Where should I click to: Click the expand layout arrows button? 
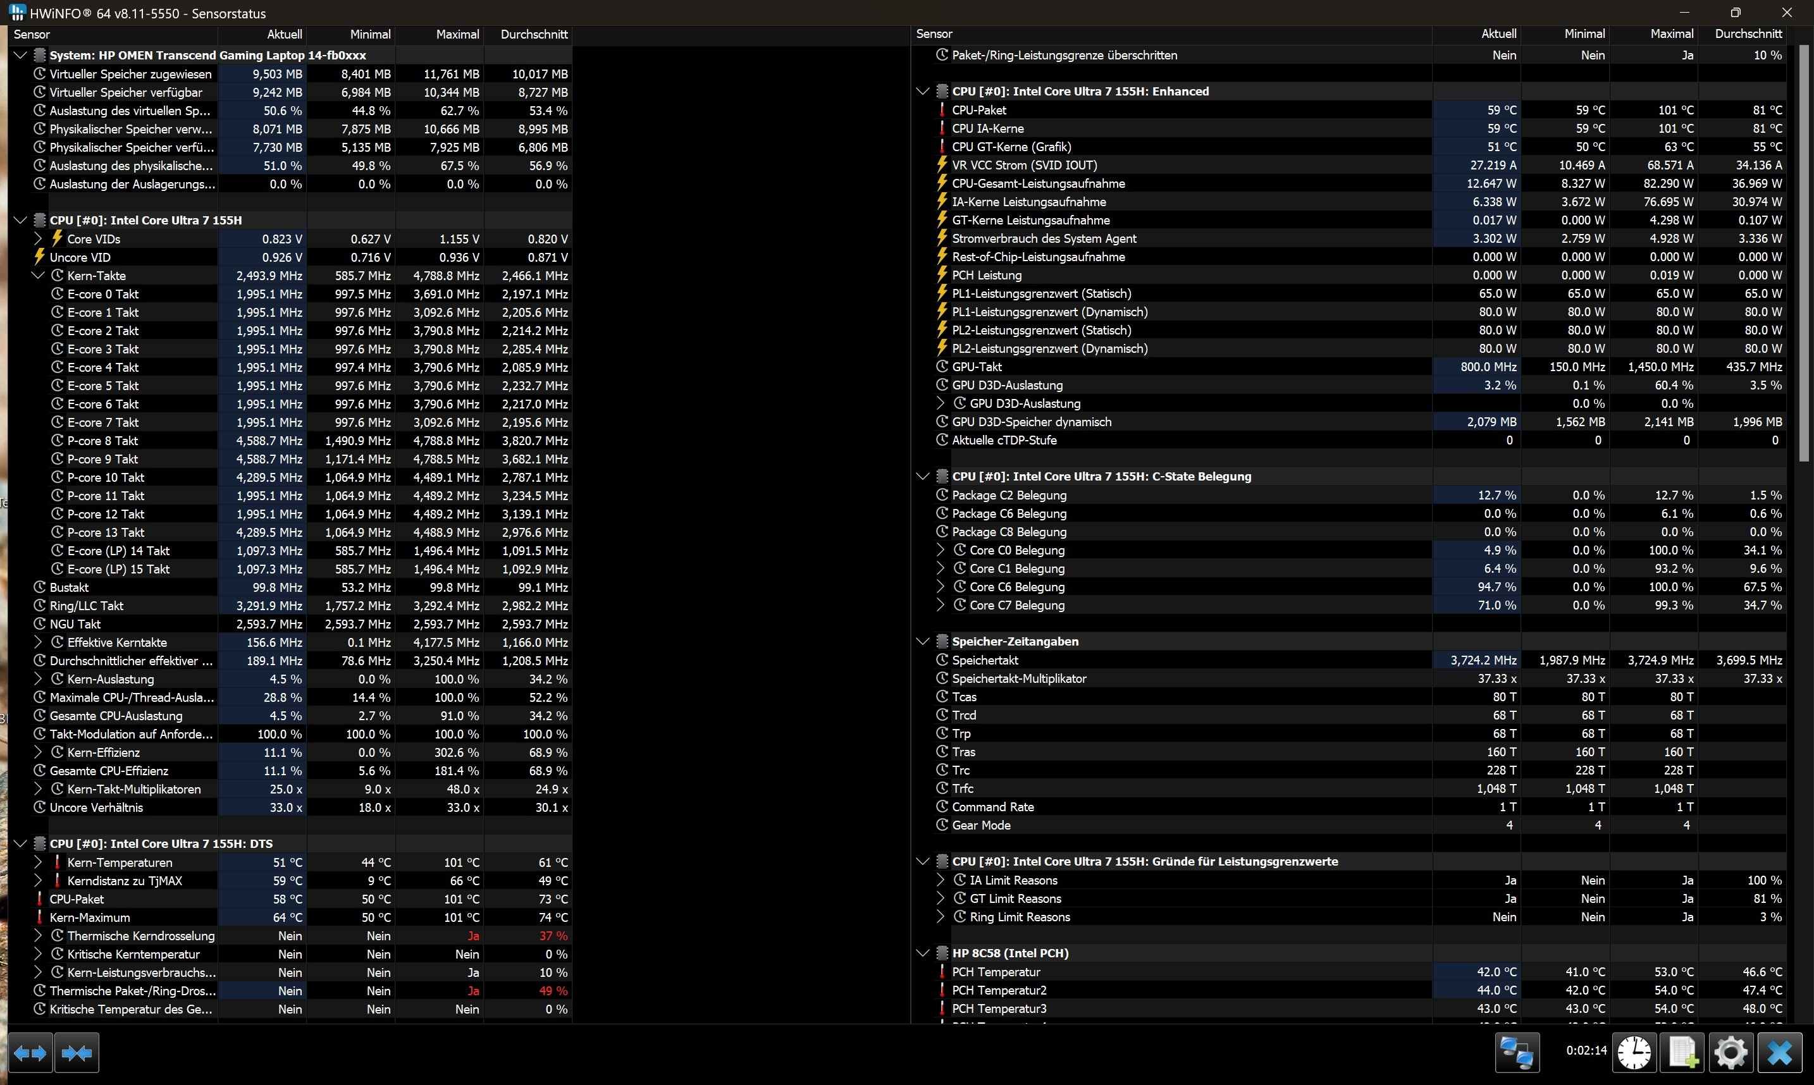coord(30,1053)
